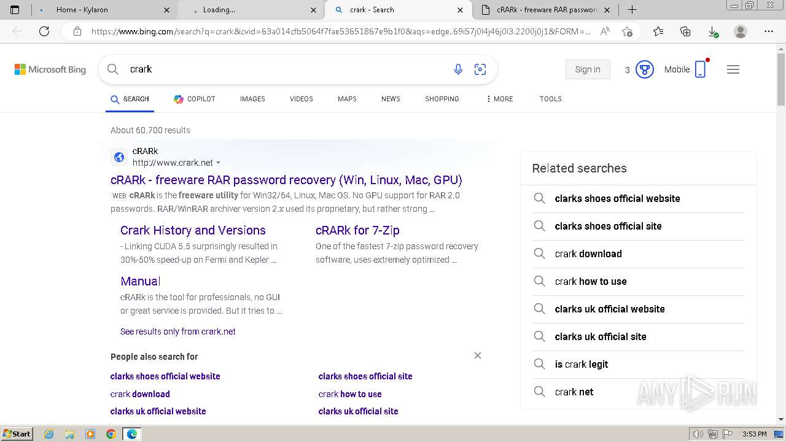Click See results only from crark.net

(x=178, y=331)
